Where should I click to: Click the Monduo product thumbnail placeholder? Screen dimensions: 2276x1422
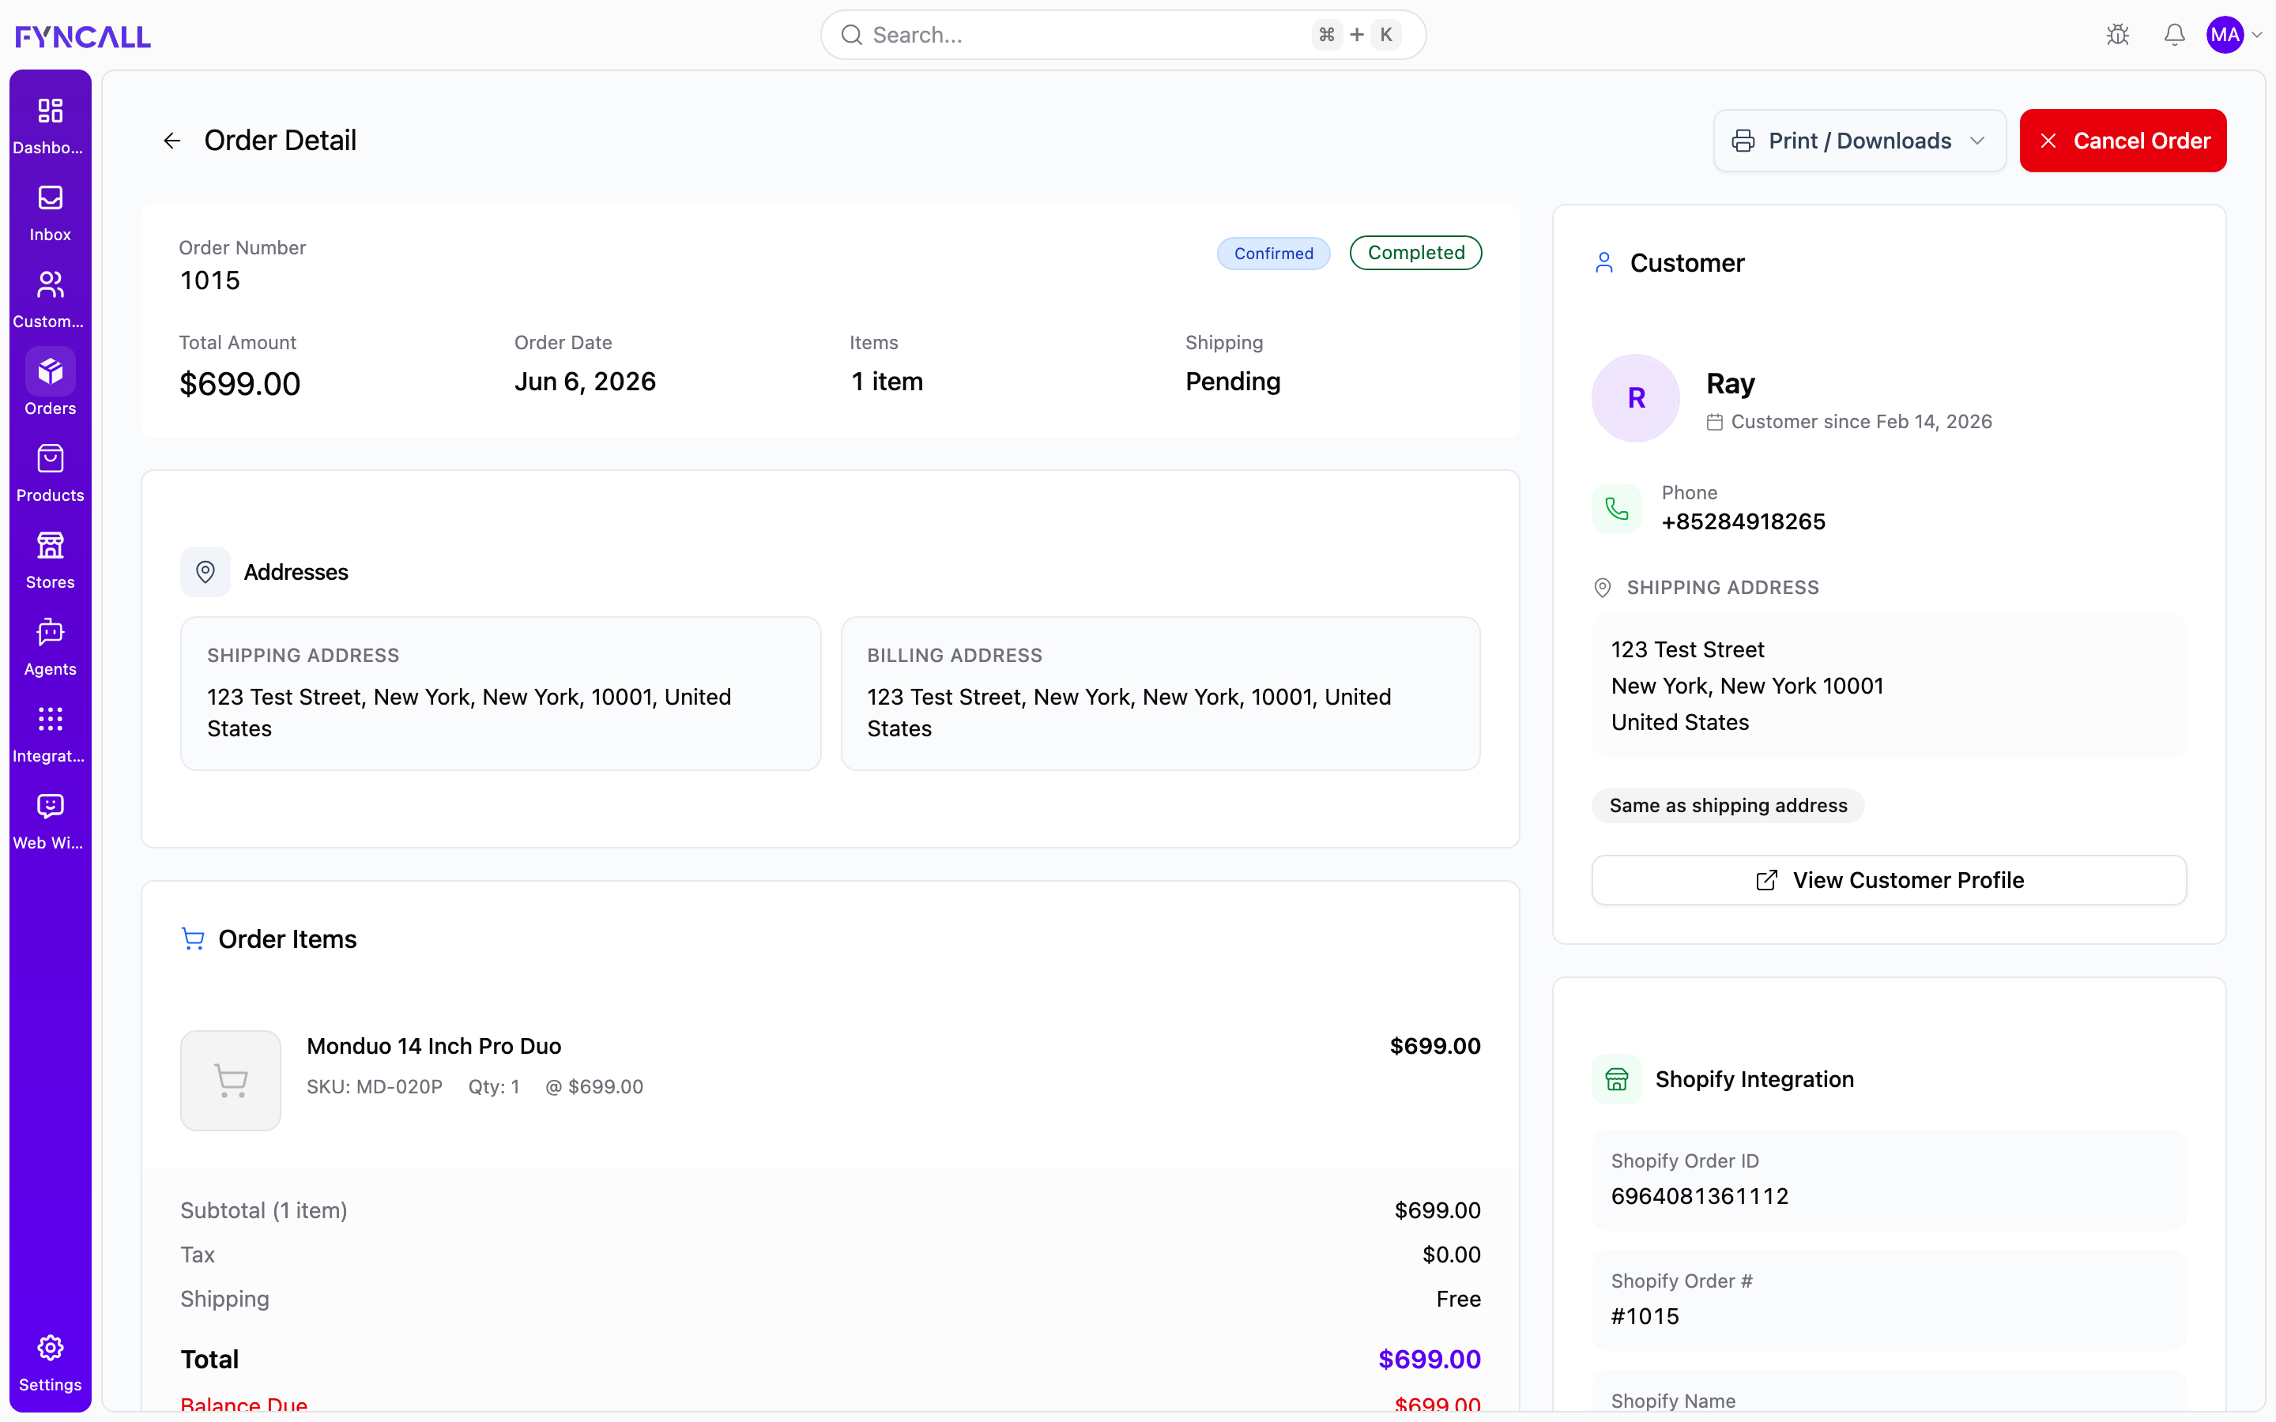coord(231,1080)
